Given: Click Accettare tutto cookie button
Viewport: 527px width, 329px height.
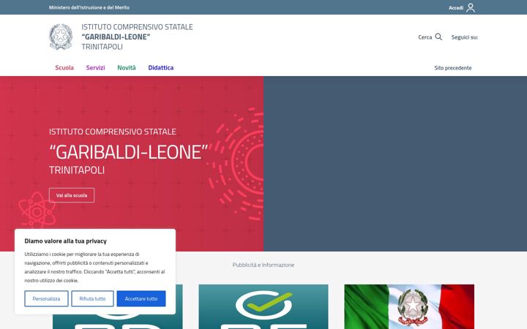Looking at the screenshot, I should point(141,299).
